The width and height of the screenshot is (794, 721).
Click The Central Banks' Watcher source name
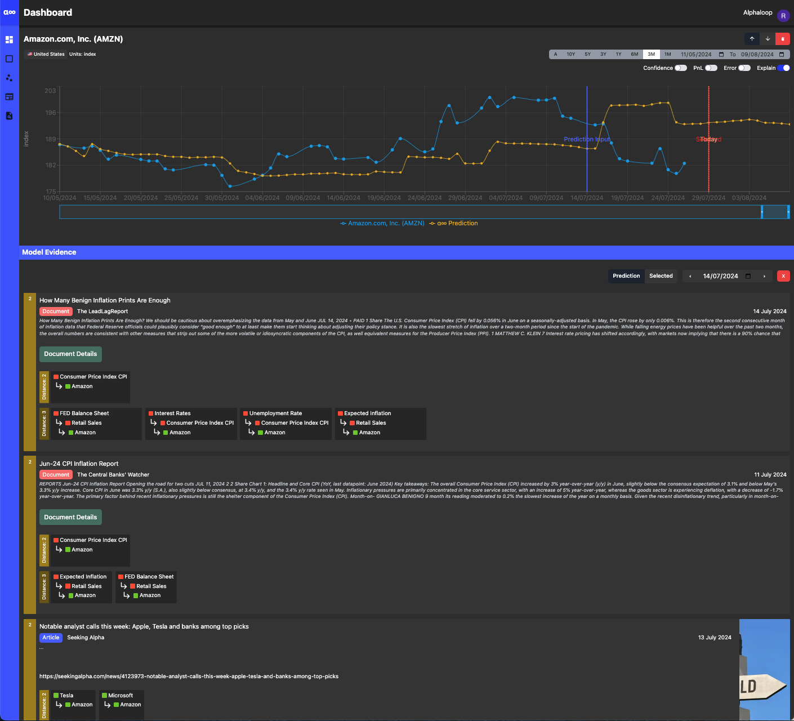tap(113, 475)
